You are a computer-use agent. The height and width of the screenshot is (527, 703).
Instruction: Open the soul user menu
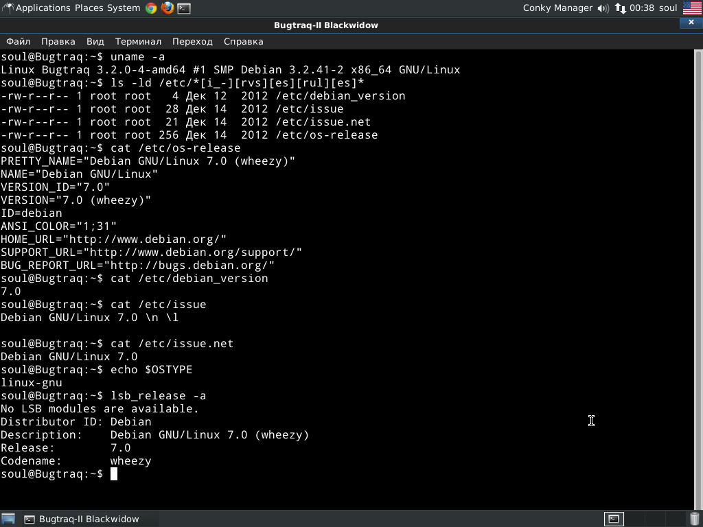[x=668, y=8]
